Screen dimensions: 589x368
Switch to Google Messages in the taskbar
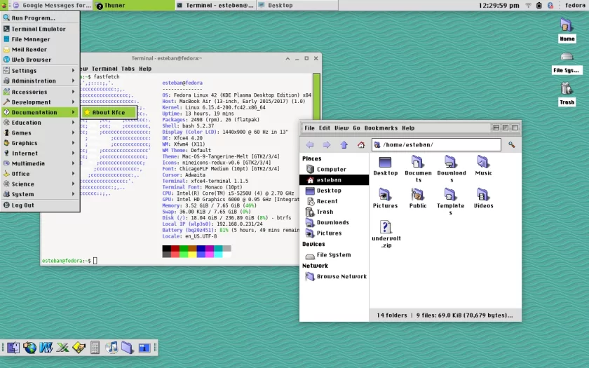tap(52, 6)
